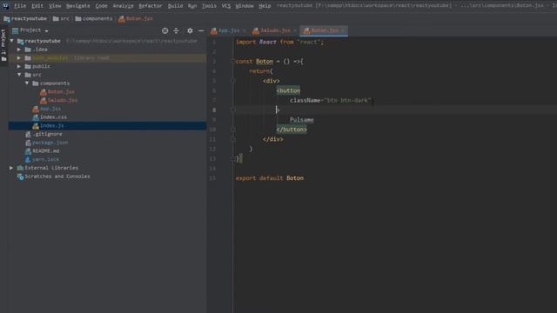Click the yarn.lock file icon
557x313 pixels.
tap(28, 160)
